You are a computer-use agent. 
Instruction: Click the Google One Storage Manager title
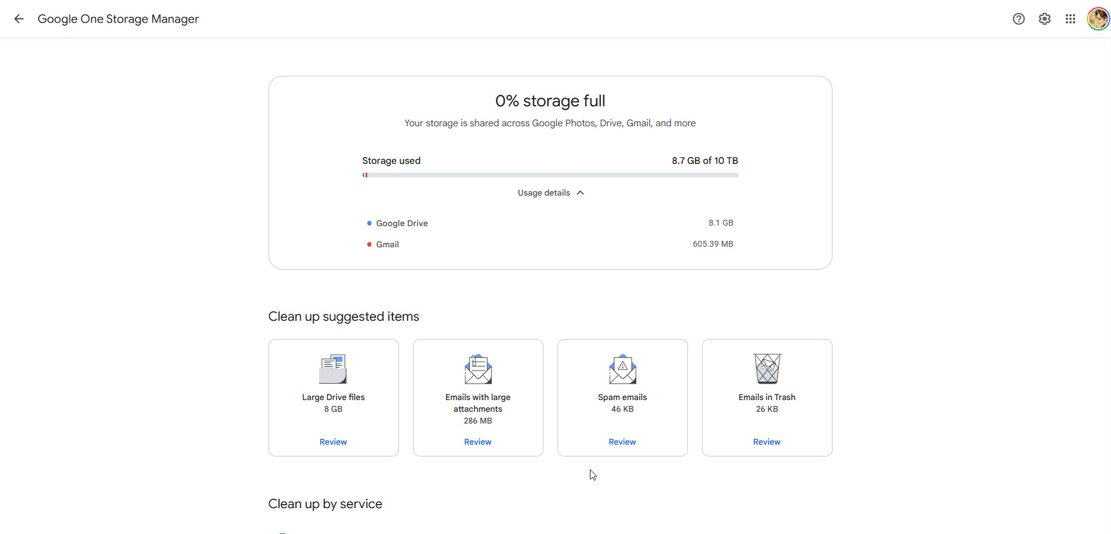(118, 19)
